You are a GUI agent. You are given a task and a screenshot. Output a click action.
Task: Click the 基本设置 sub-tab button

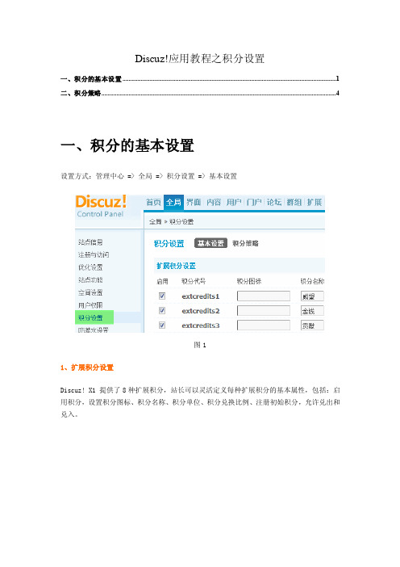tap(210, 243)
